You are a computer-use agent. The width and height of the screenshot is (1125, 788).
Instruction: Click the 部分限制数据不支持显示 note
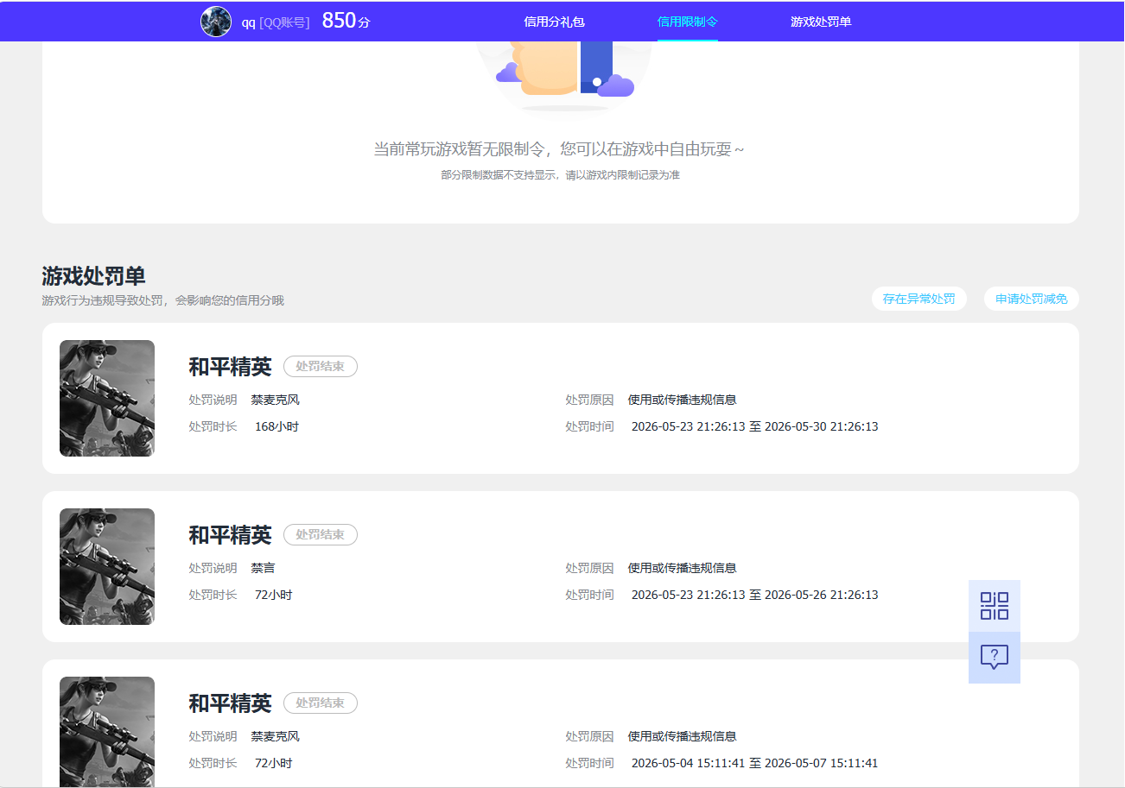(x=560, y=175)
